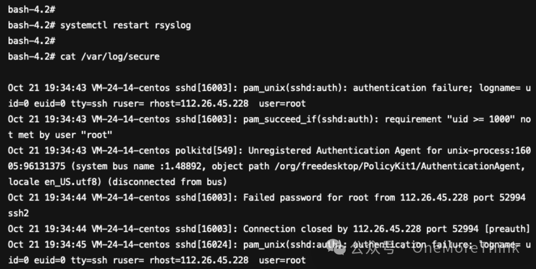Click the WeChat watermark logo icon
Screen dimensions: 536x269
tap(336, 248)
